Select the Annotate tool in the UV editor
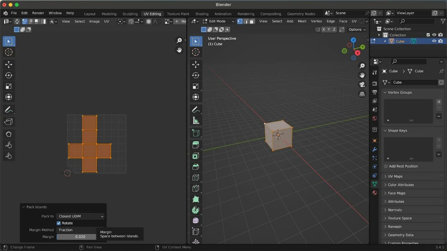Image resolution: width=447 pixels, height=251 pixels. point(9,110)
